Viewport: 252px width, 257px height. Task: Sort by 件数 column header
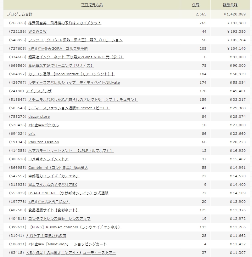pyautogui.click(x=196, y=5)
